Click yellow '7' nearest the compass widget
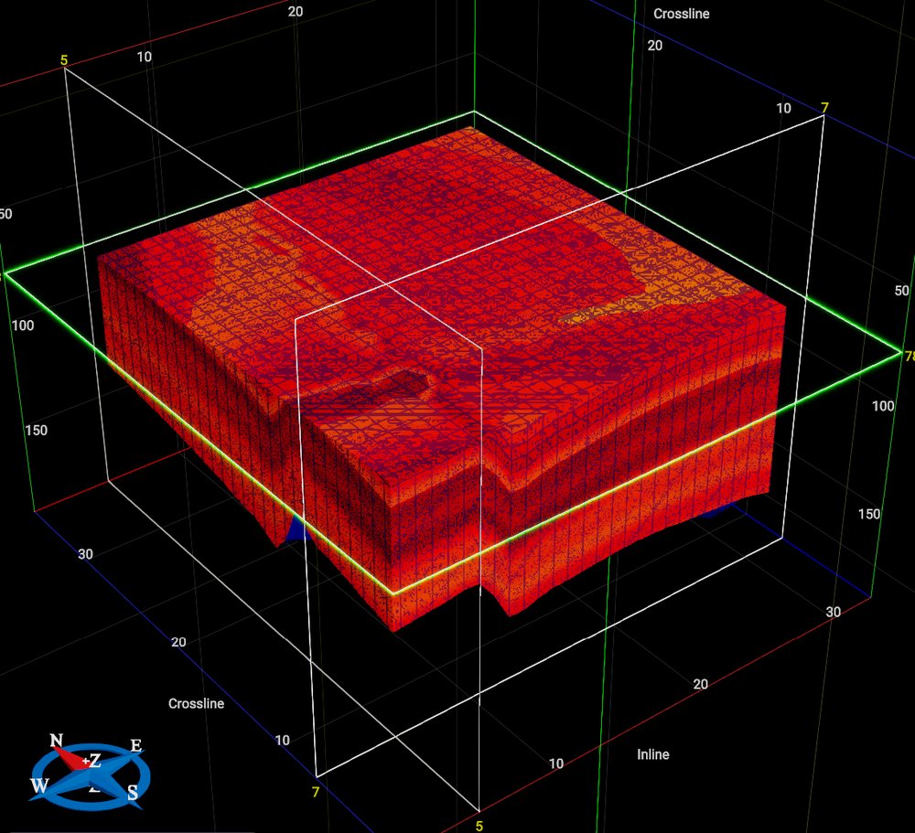The image size is (915, 833). pyautogui.click(x=315, y=792)
